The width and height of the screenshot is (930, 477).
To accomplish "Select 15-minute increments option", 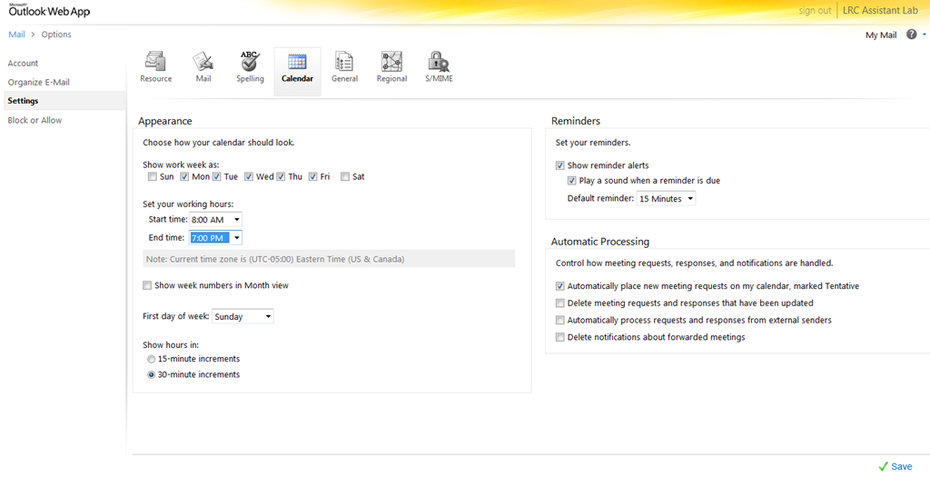I will [152, 360].
